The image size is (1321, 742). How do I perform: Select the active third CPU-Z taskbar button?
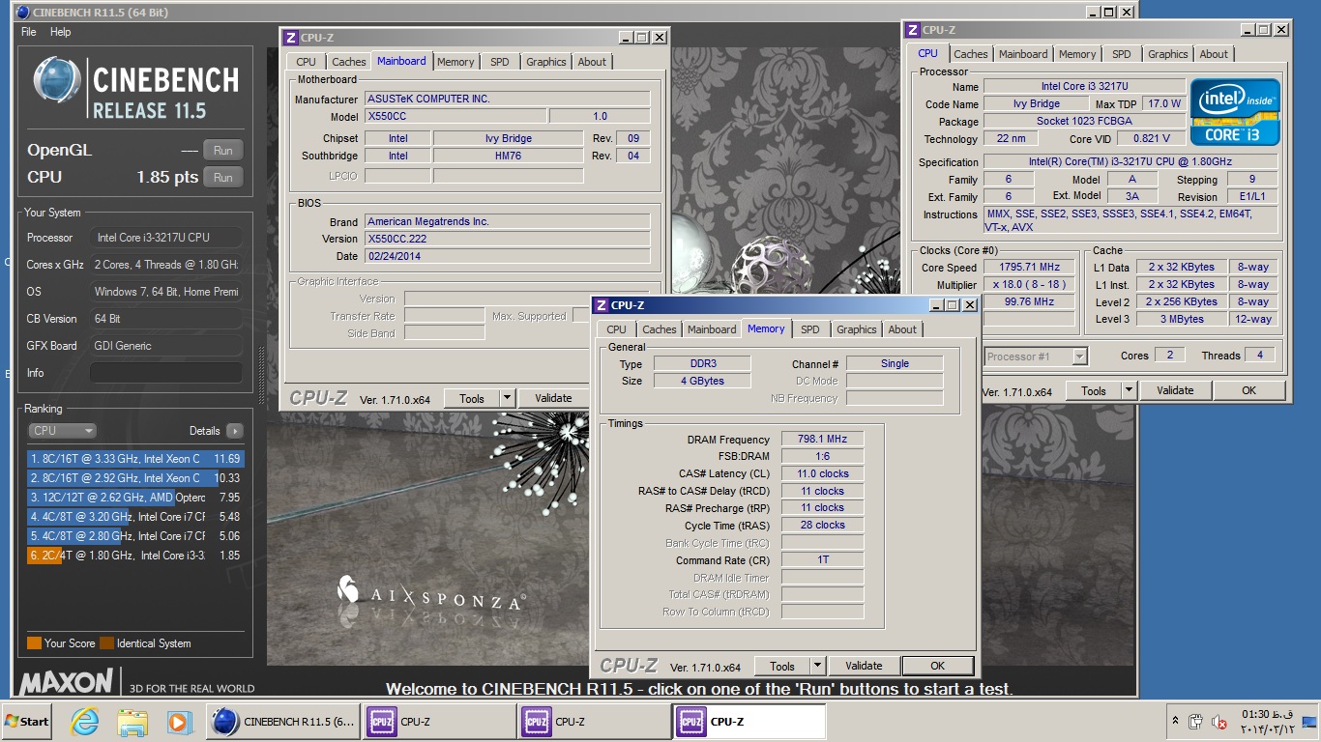click(x=749, y=722)
